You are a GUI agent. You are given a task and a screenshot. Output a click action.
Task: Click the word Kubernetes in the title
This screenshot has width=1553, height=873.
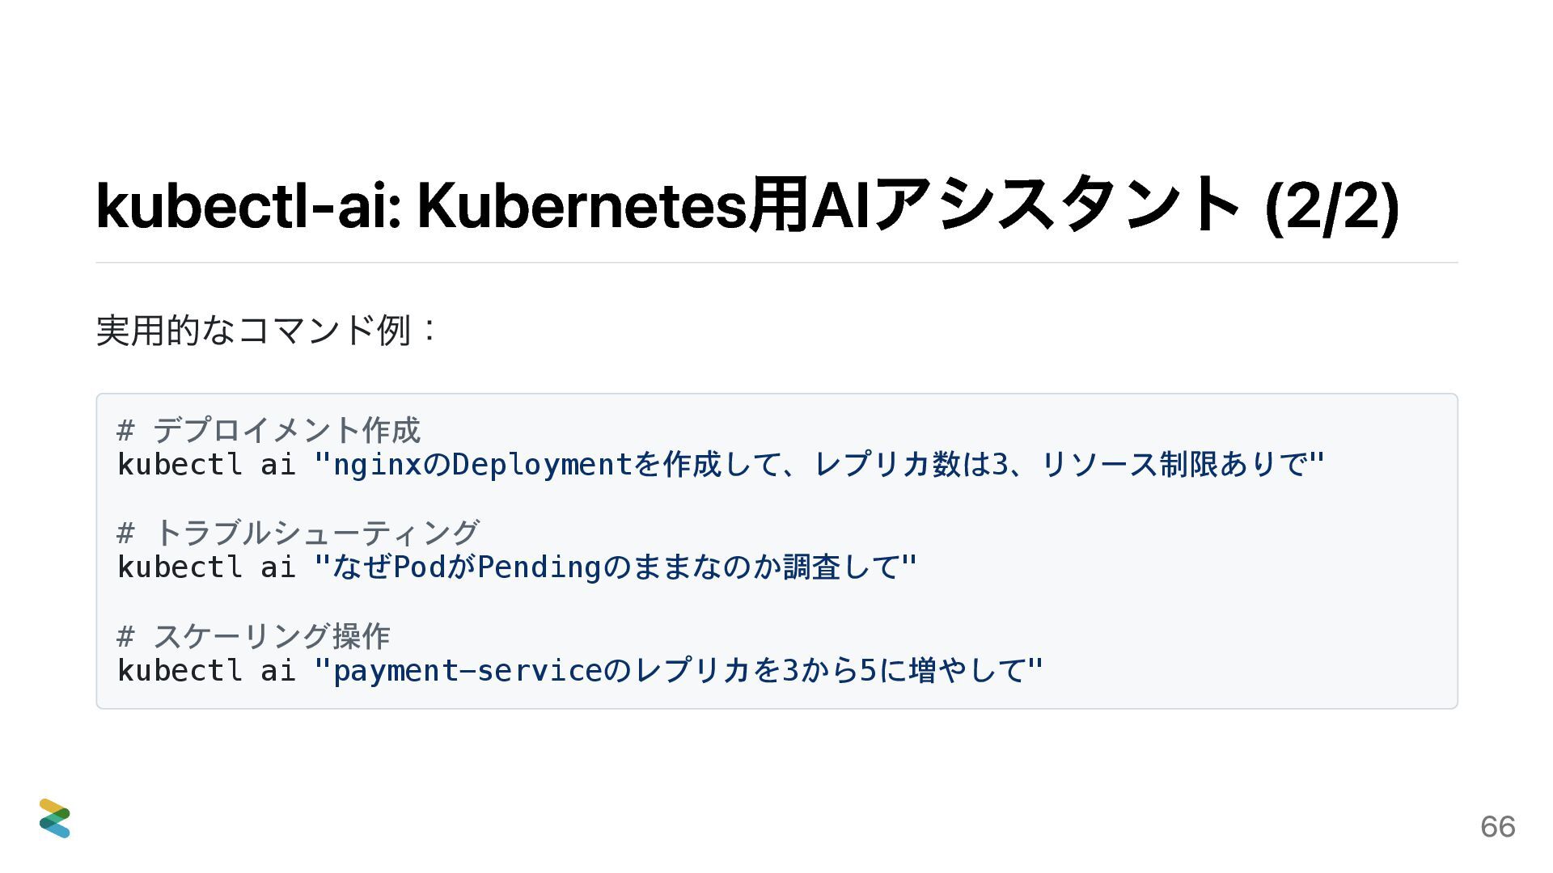point(581,207)
